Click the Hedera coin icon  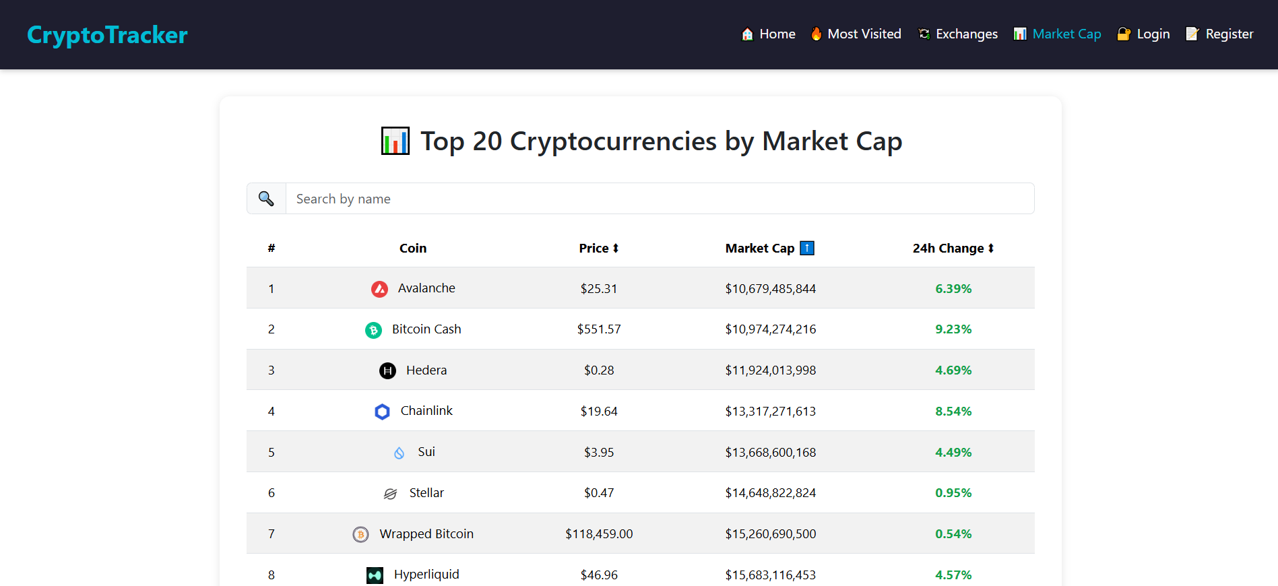[387, 370]
